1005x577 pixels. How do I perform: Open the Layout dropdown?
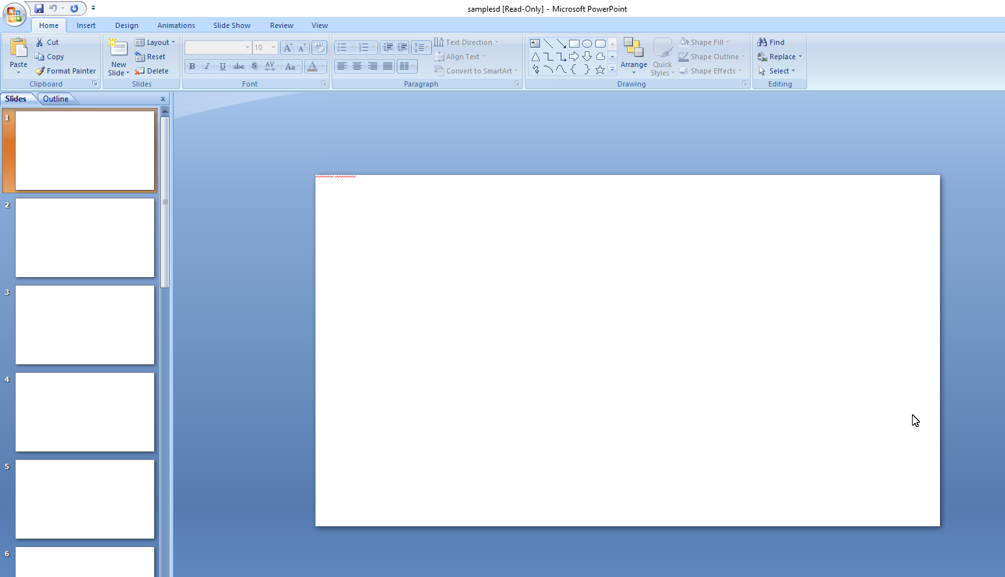pos(155,42)
